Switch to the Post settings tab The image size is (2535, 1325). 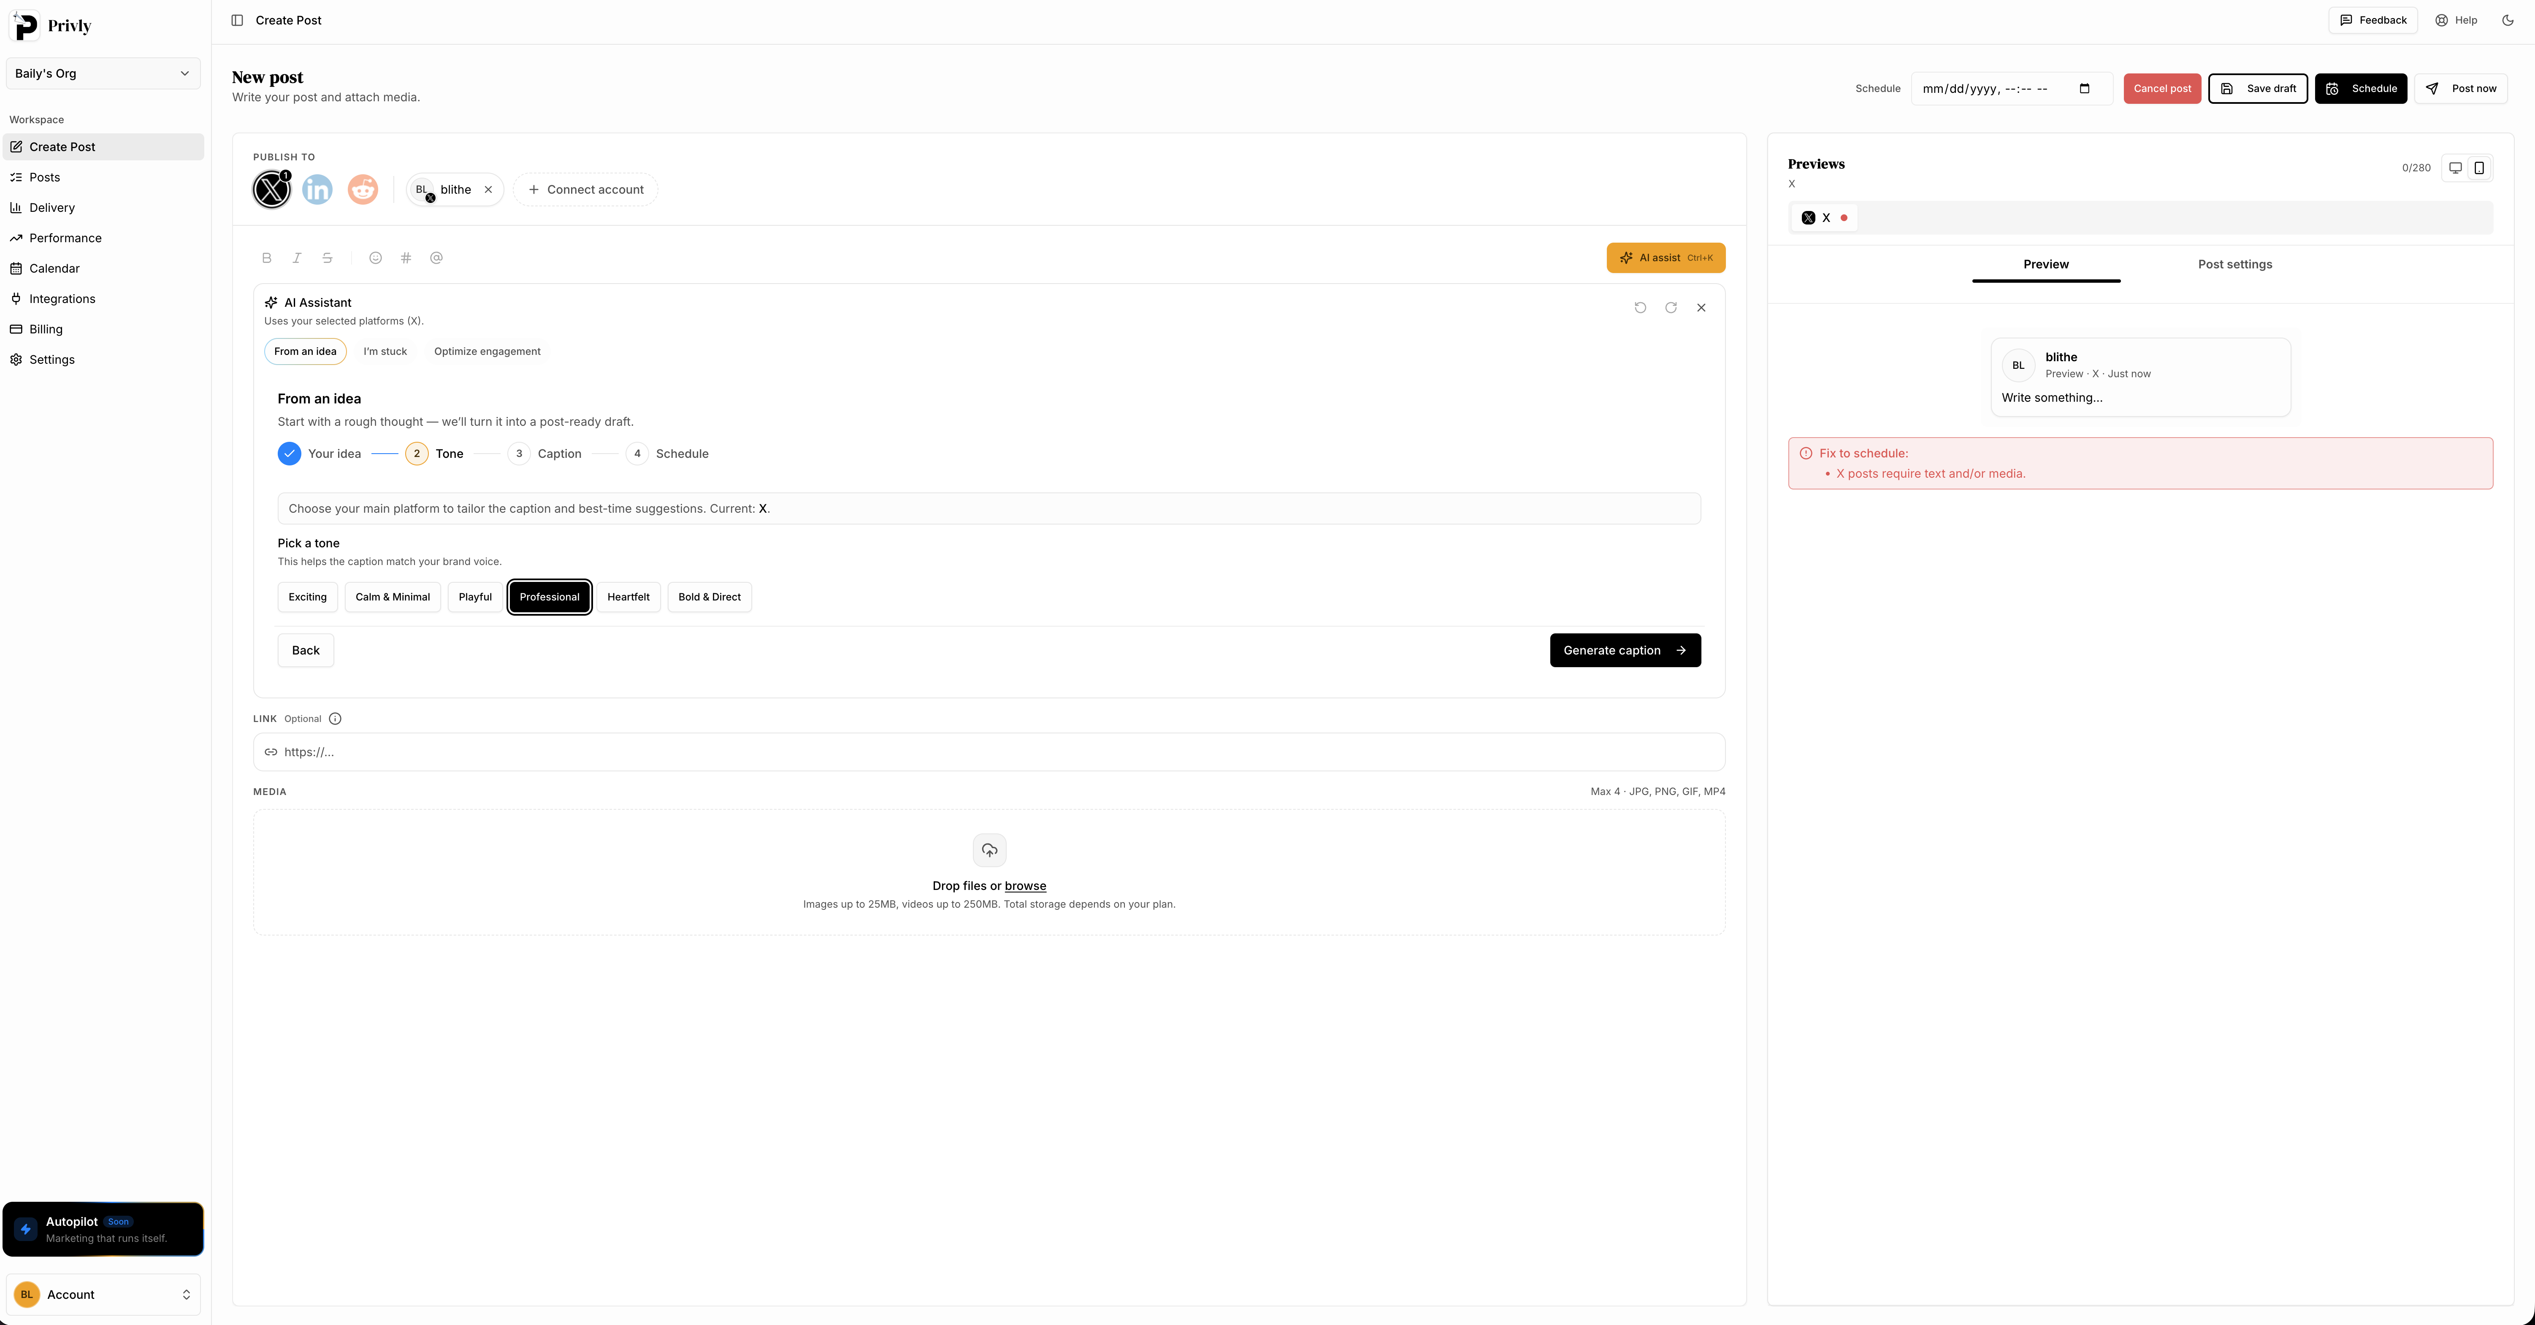coord(2235,264)
